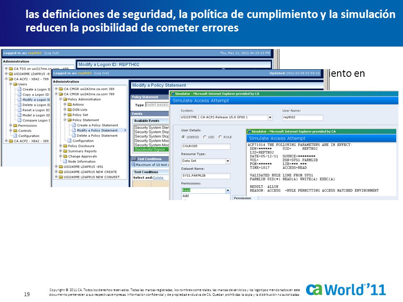The width and height of the screenshot is (403, 302).
Task: Collapse the CA ACF2 - XE42 - 789 node
Action: click(x=6, y=79)
